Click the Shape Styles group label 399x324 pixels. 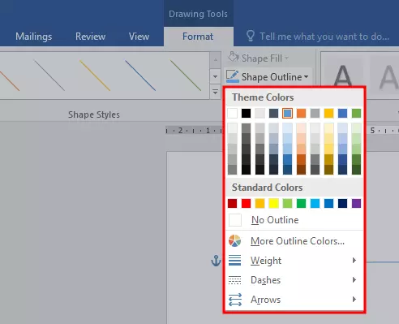[94, 114]
